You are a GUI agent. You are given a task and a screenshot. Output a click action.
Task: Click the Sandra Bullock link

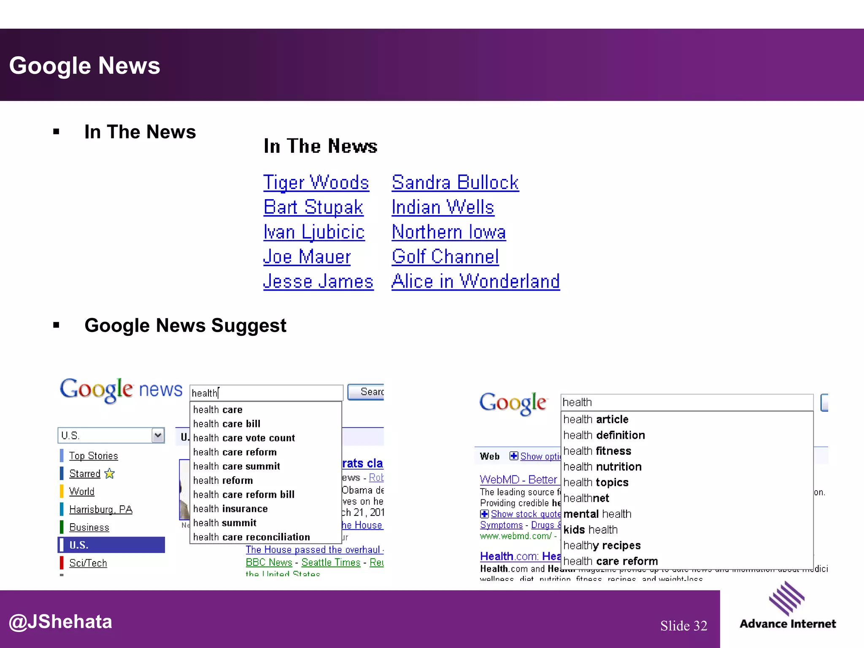coord(455,182)
